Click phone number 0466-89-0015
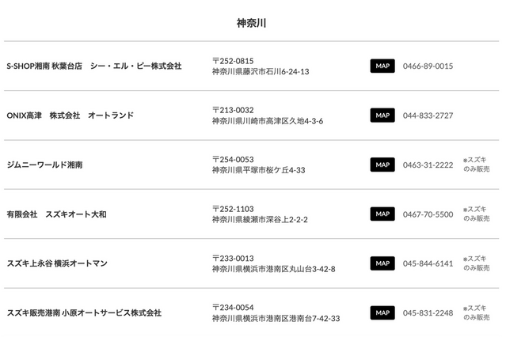 pos(428,66)
